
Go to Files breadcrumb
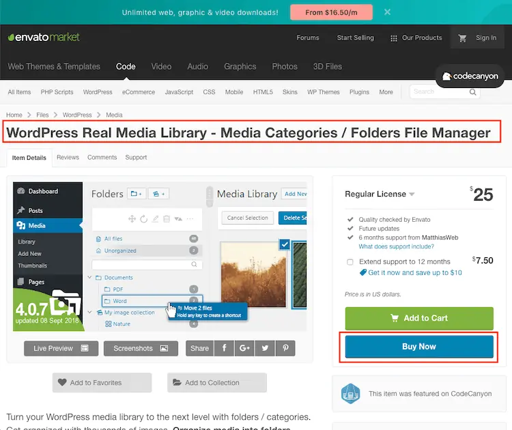(42, 115)
